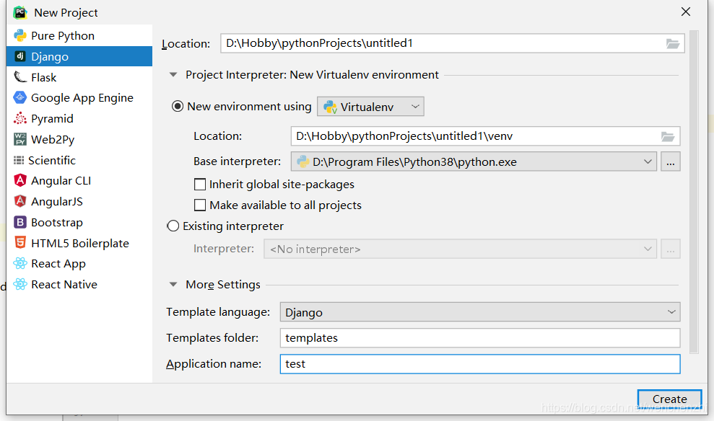Image resolution: width=714 pixels, height=421 pixels.
Task: Check Make available to all projects
Action: pos(200,205)
